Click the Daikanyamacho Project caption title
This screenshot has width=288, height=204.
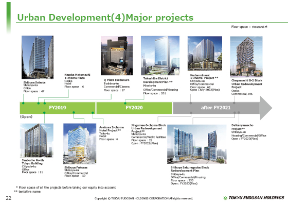click(x=242, y=127)
